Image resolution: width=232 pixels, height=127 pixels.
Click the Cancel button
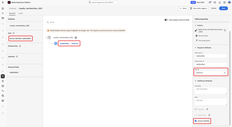(214, 8)
